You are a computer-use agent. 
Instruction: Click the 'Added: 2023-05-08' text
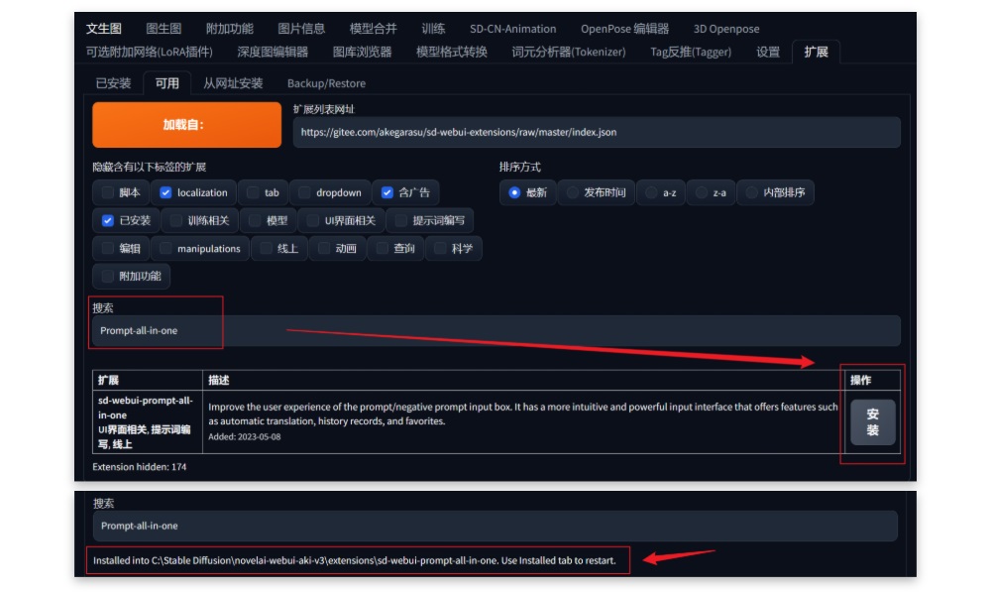tap(245, 436)
